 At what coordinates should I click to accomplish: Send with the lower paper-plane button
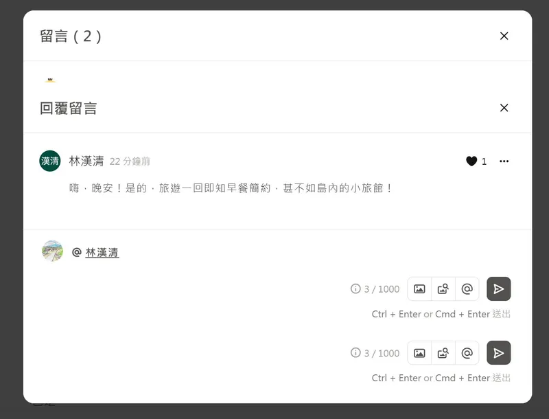pyautogui.click(x=499, y=353)
